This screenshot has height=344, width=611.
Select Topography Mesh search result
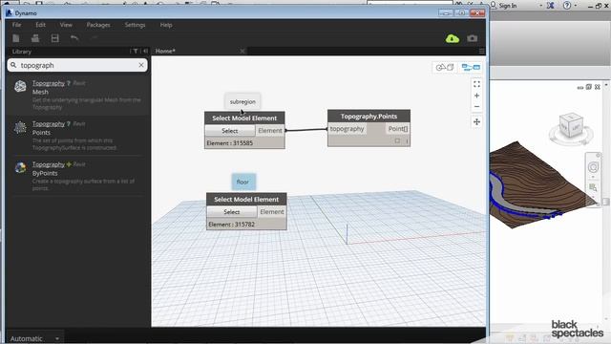click(x=78, y=95)
